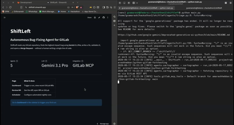
Task: Close the python main.py terminal tab
Action: tap(120, 8)
